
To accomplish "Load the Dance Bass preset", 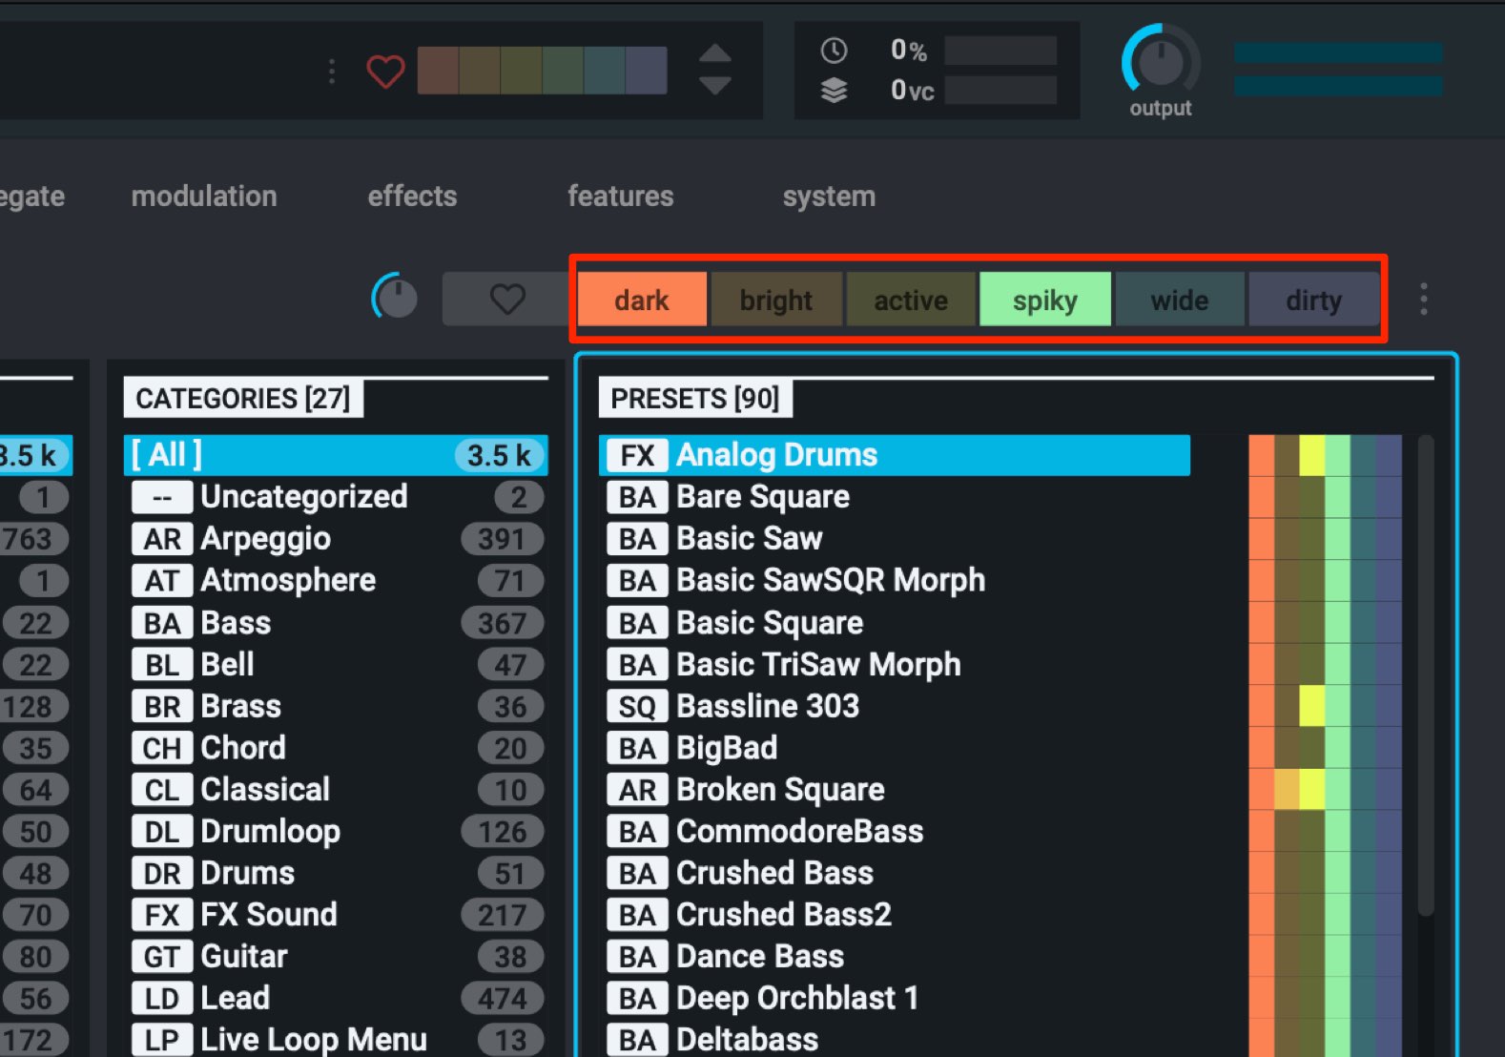I will [x=895, y=957].
